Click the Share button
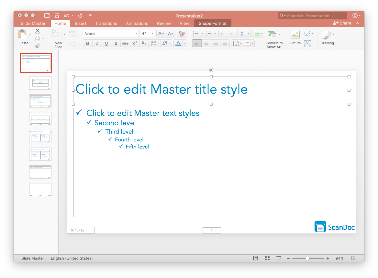Screen dimensions: 378x278 [x=342, y=23]
